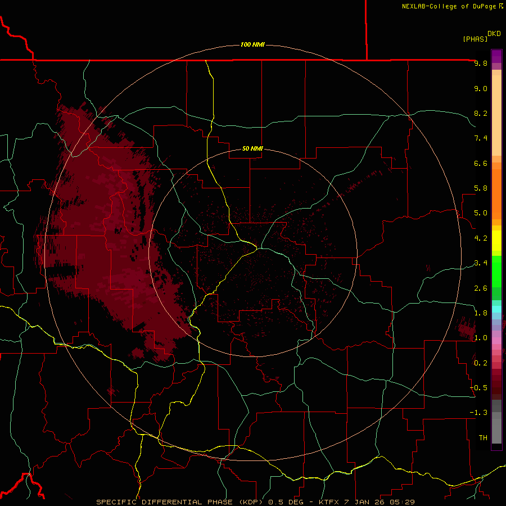Click the 9.8 value on color scale

coord(481,64)
